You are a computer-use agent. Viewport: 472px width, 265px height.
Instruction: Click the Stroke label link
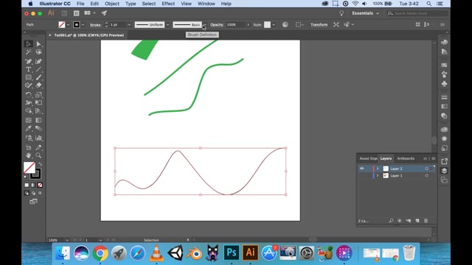[95, 25]
